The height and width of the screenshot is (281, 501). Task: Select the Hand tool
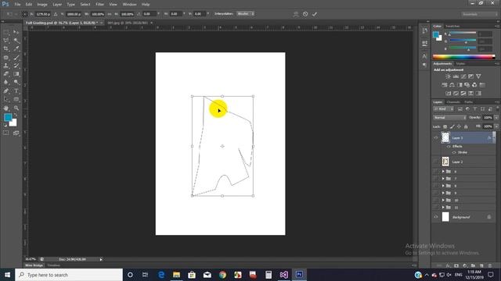[x=6, y=108]
